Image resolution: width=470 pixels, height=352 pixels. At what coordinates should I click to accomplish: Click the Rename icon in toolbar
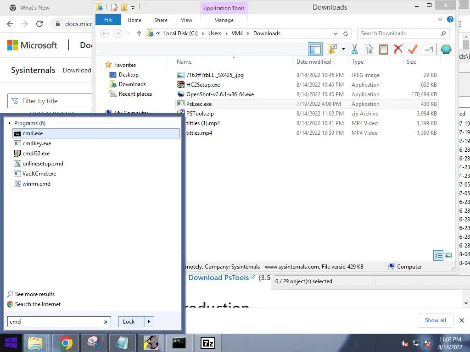click(x=428, y=49)
